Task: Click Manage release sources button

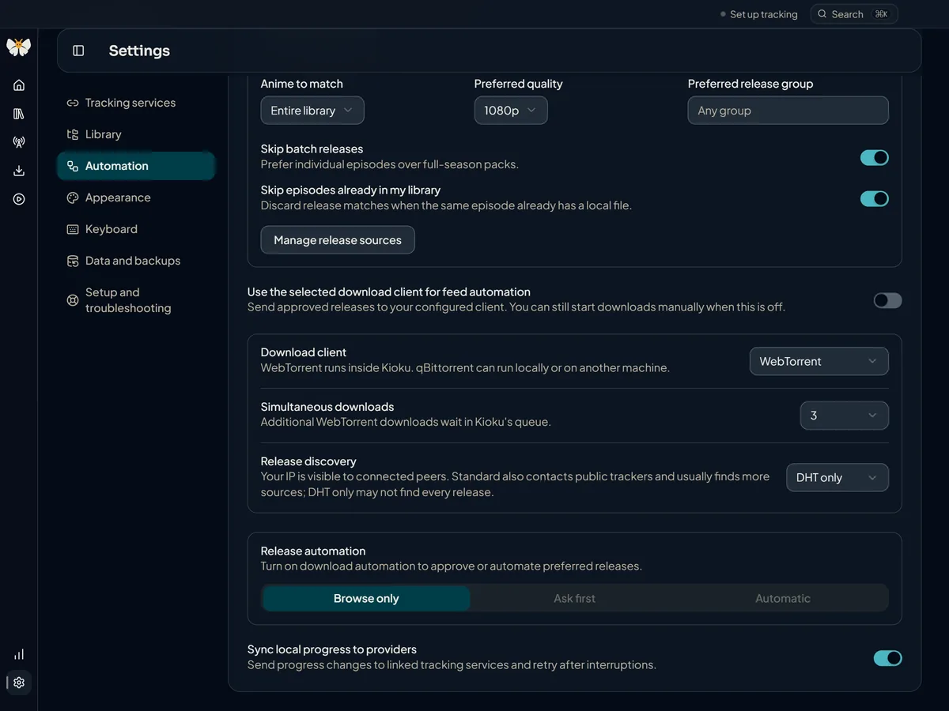Action: [338, 240]
